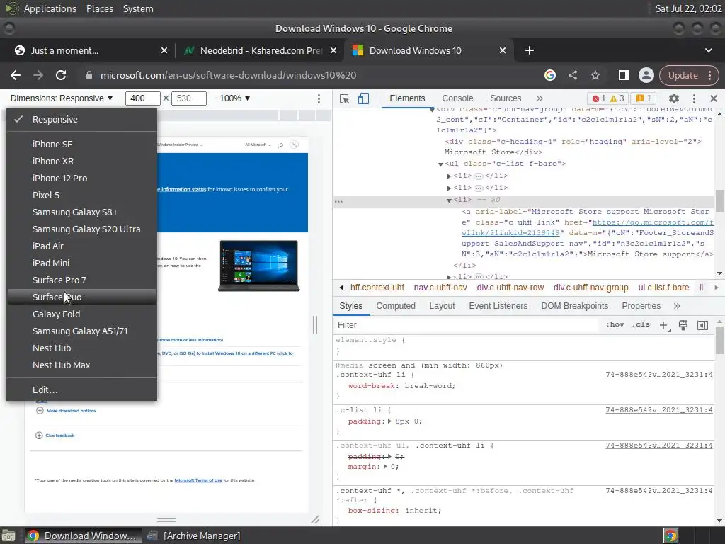Select iPhone 12 Pro device
725x544 pixels.
82,178
